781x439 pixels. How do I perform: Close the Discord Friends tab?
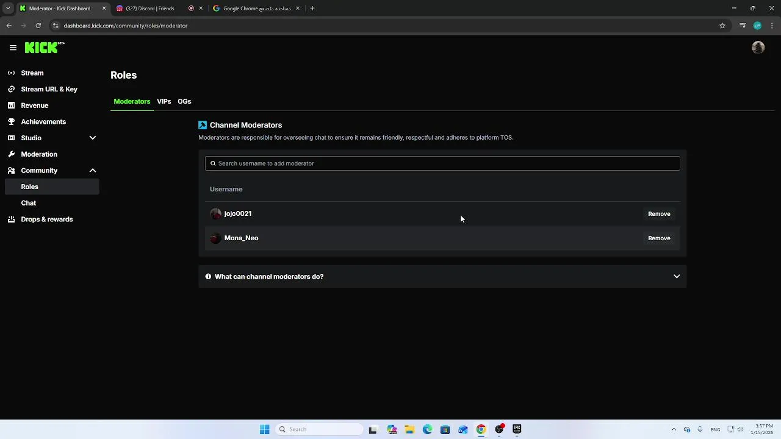pos(201,9)
